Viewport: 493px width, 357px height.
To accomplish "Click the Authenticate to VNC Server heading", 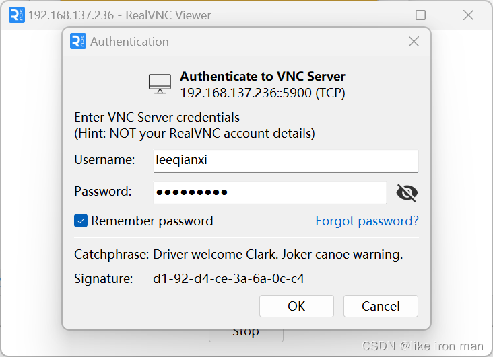I will coord(263,77).
